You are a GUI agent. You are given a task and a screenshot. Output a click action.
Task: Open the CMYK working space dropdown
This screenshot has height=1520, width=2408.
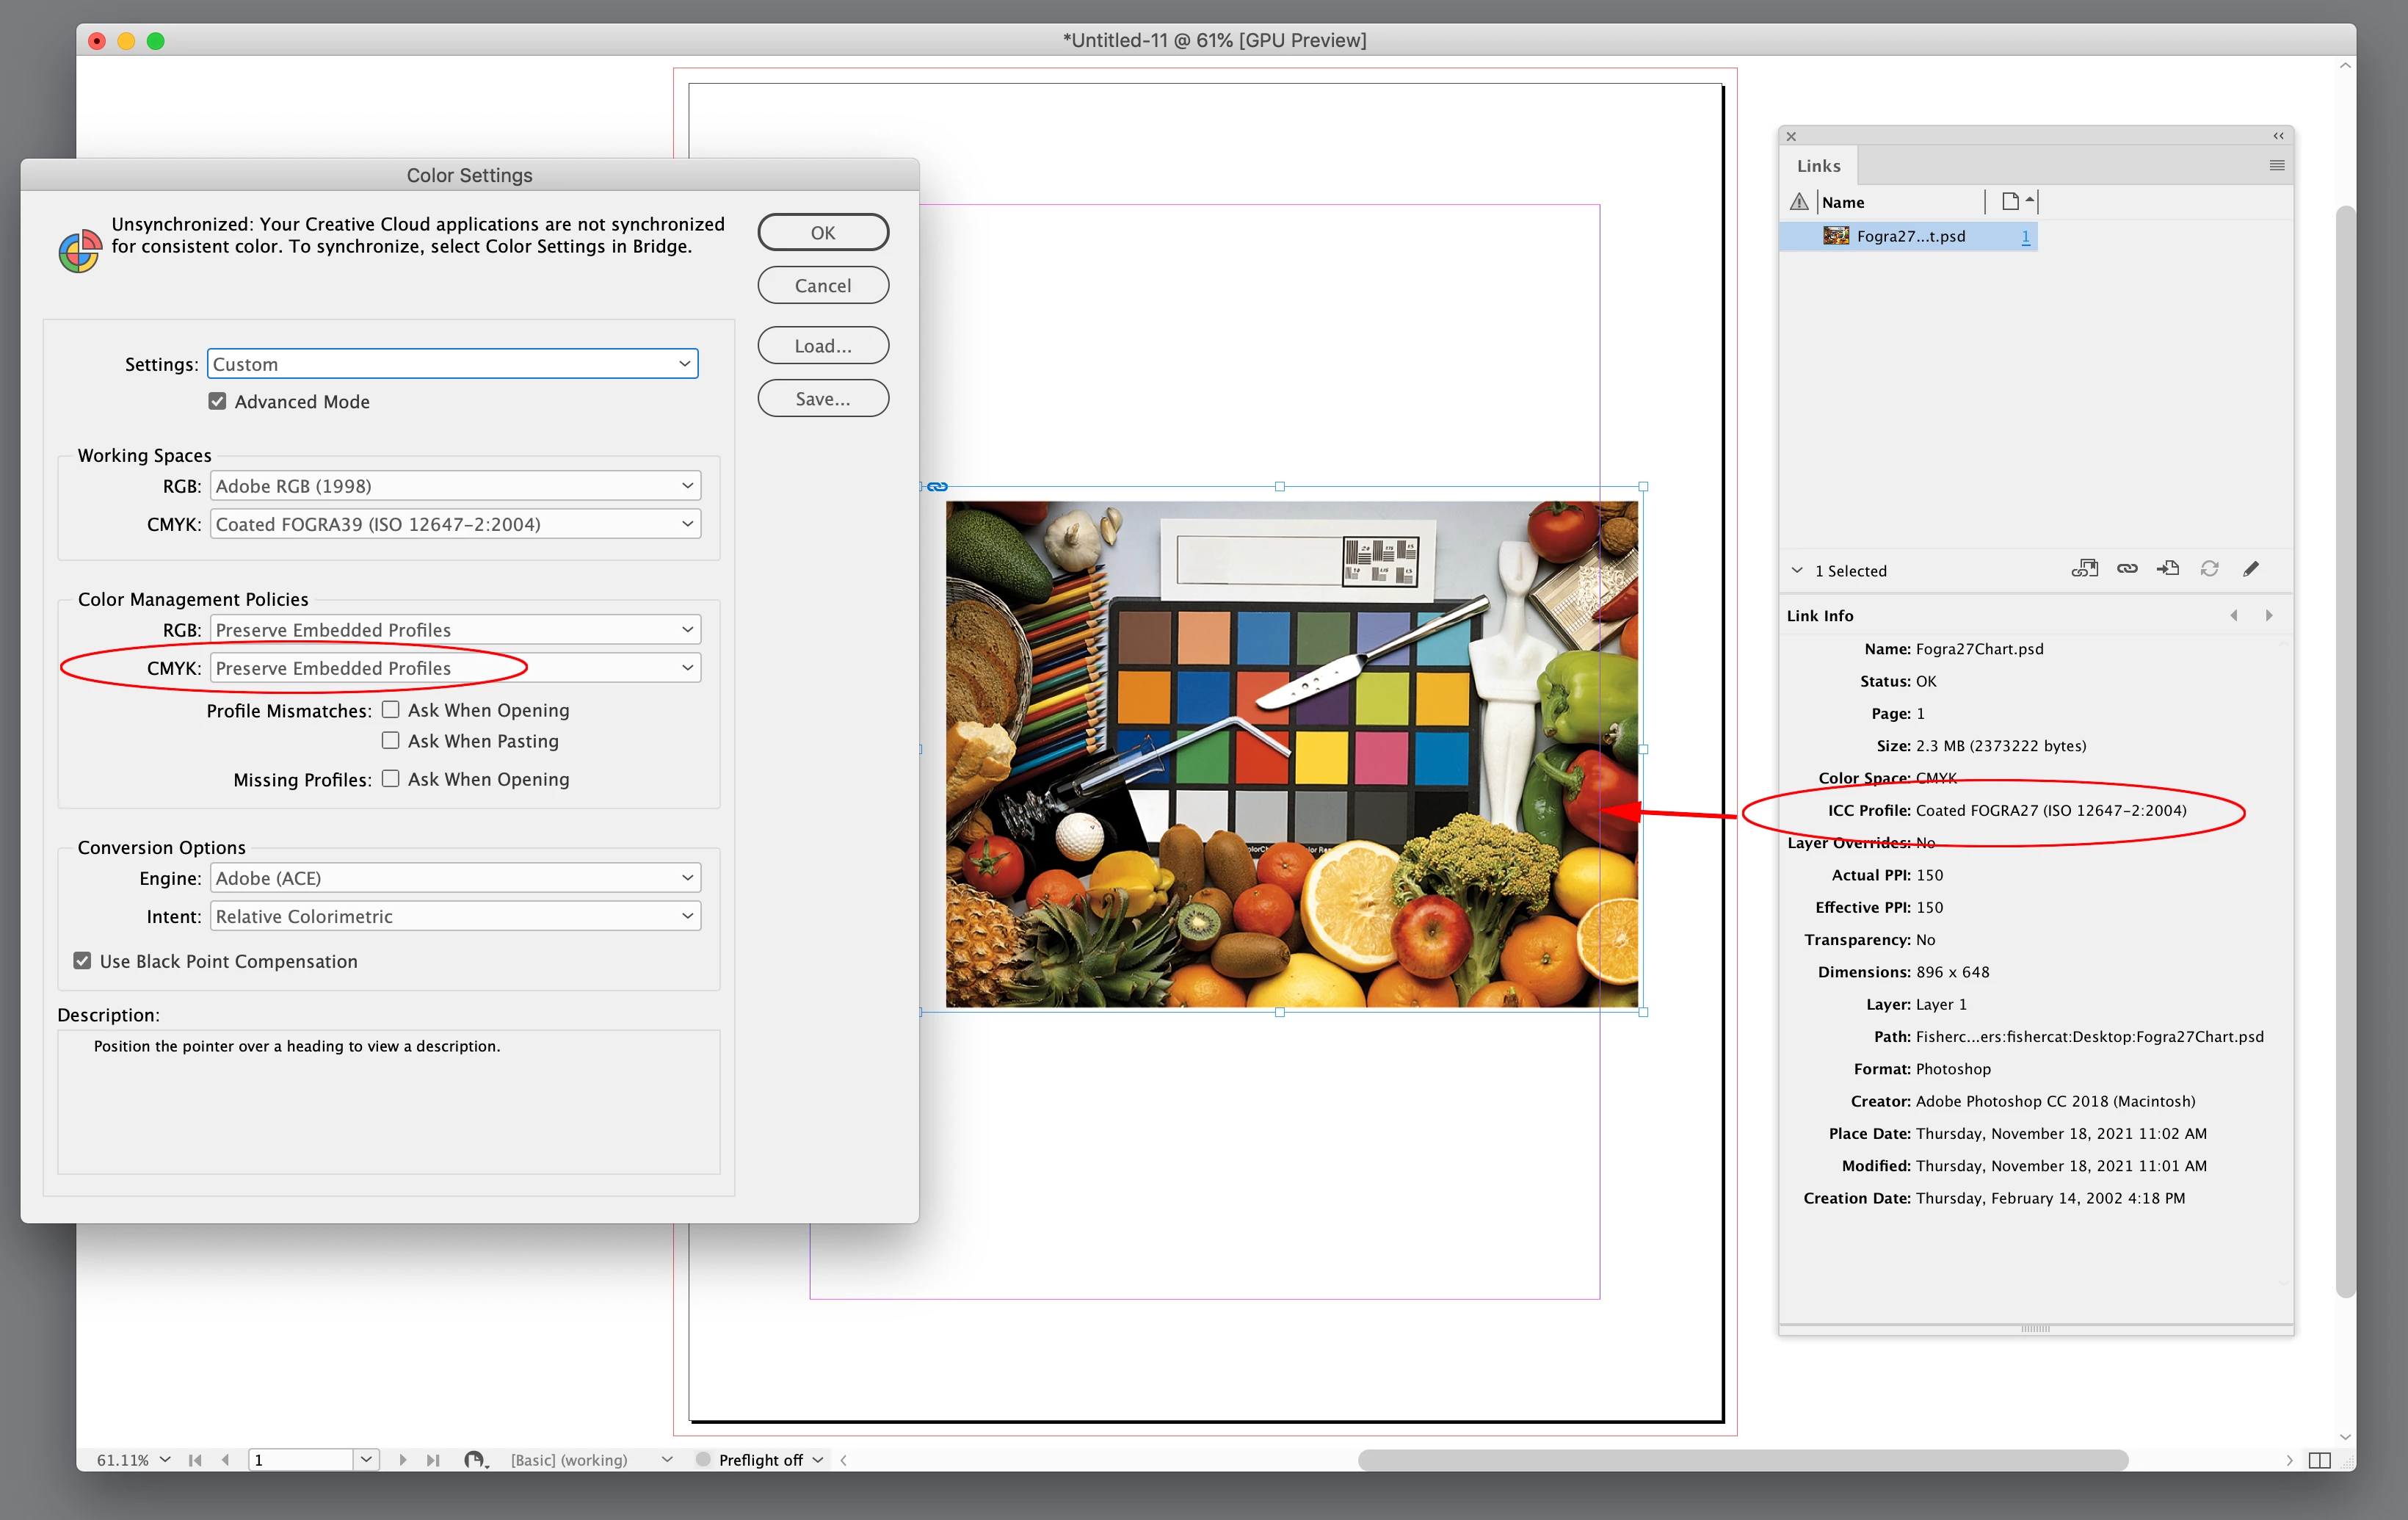tap(455, 524)
